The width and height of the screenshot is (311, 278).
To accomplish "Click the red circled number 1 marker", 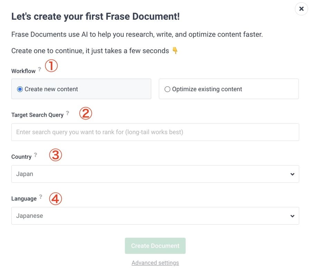I will pyautogui.click(x=51, y=66).
